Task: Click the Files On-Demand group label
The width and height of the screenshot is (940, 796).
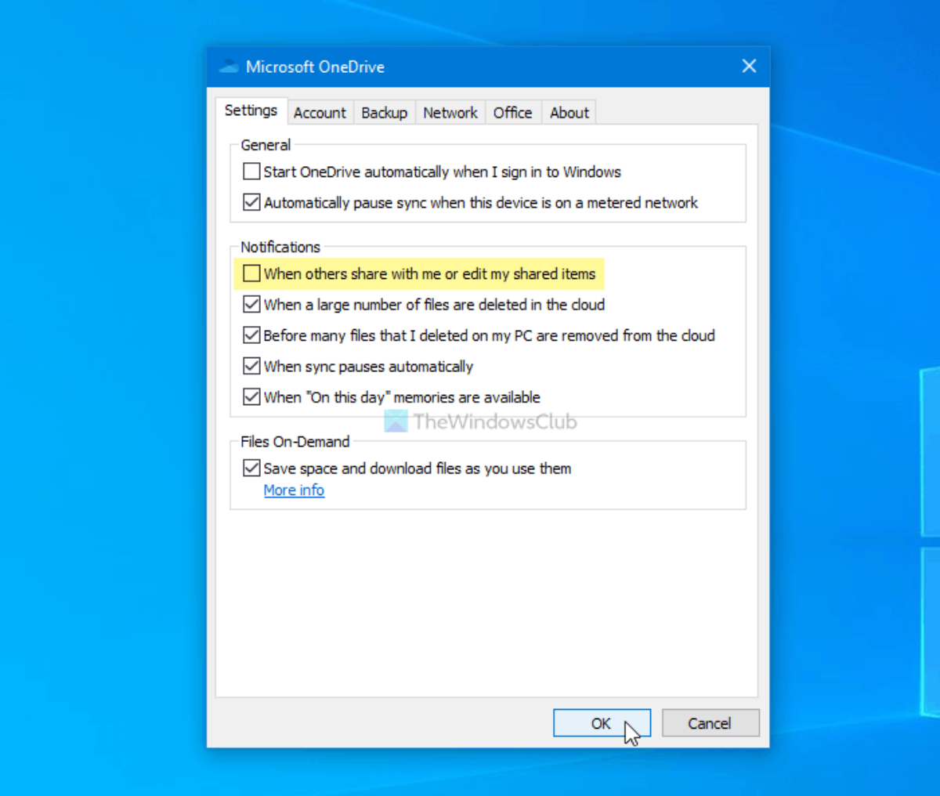Action: point(295,442)
